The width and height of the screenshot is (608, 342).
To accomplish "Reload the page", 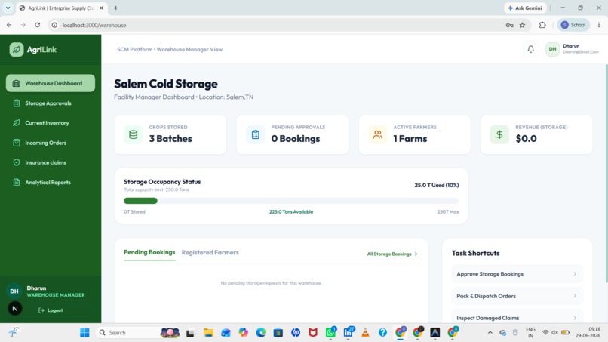I will tap(37, 25).
